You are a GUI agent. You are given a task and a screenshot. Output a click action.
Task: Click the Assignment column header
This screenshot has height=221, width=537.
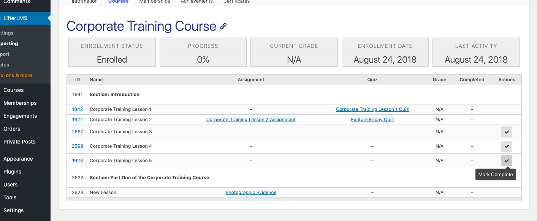[x=251, y=80]
